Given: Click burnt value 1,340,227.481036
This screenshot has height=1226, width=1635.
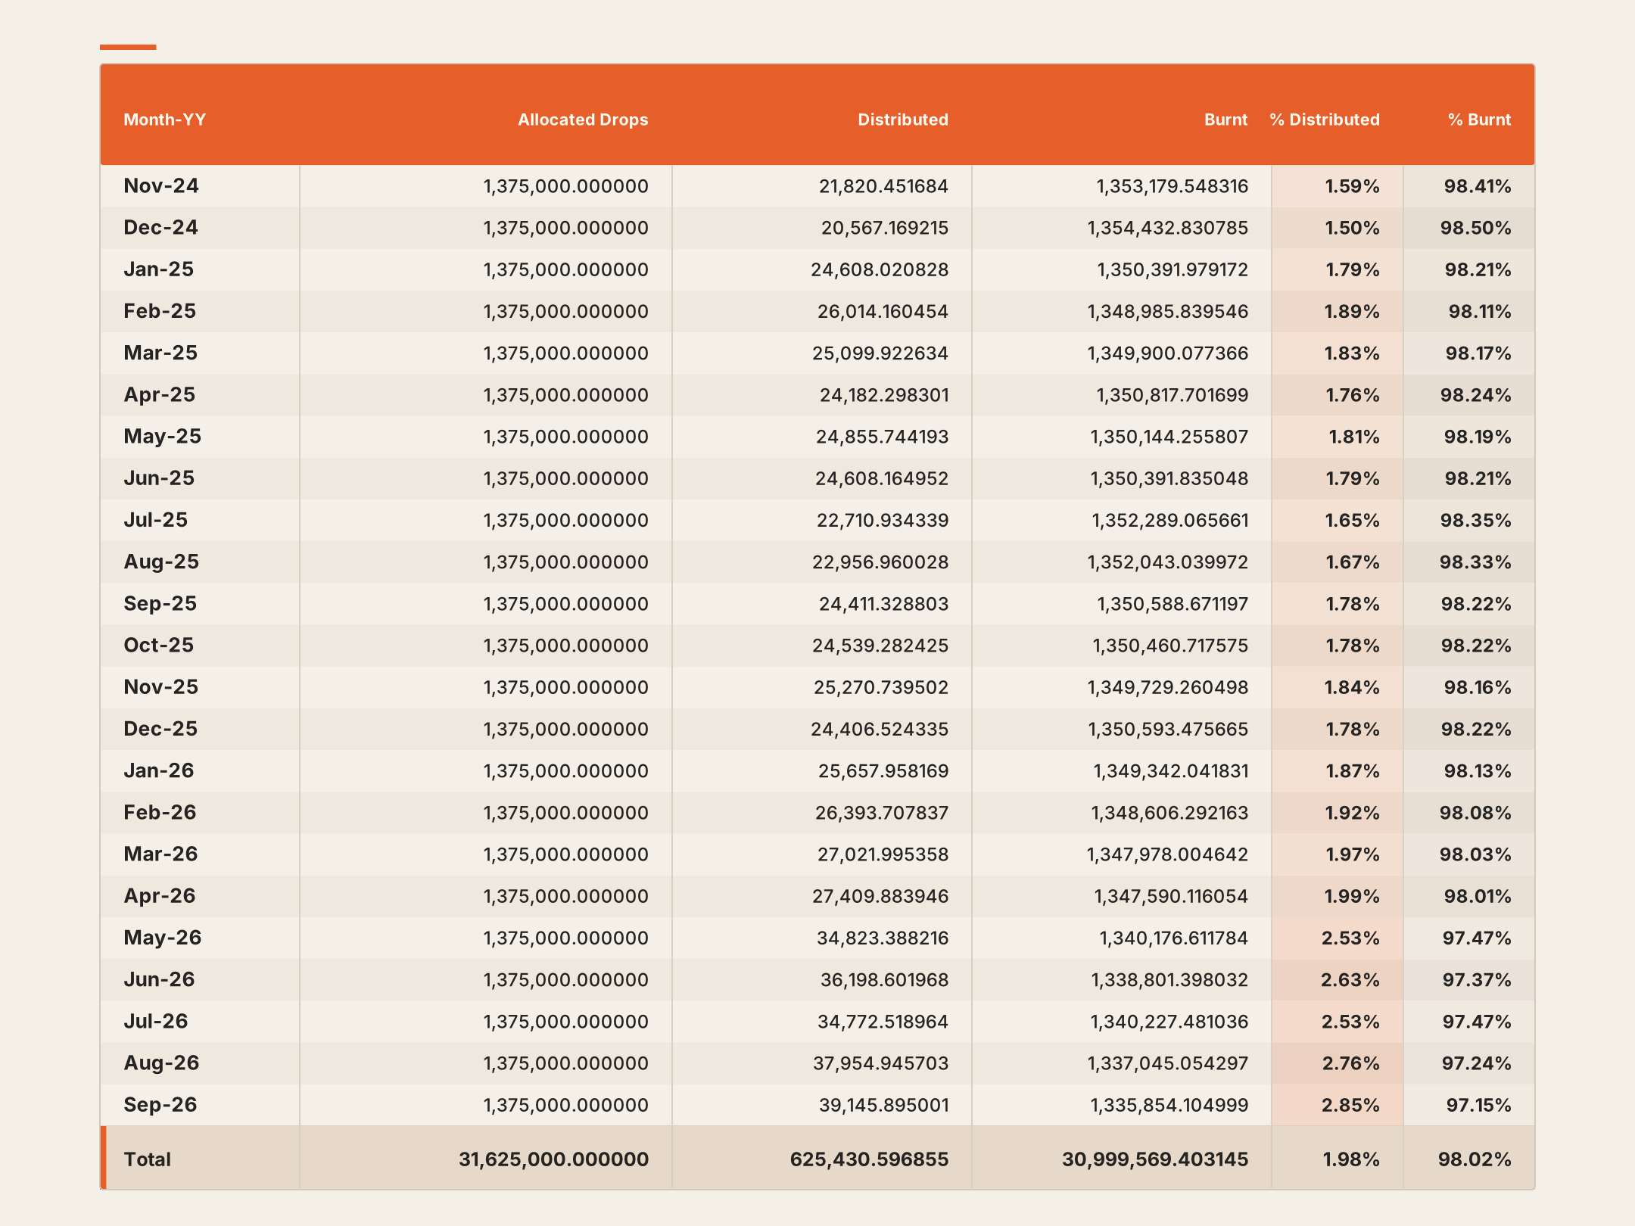Looking at the screenshot, I should tap(1169, 1022).
